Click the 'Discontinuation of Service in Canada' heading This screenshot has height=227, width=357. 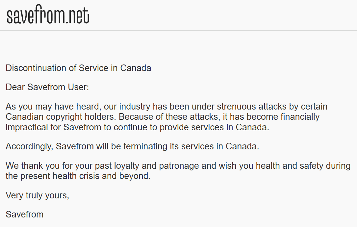(x=78, y=68)
